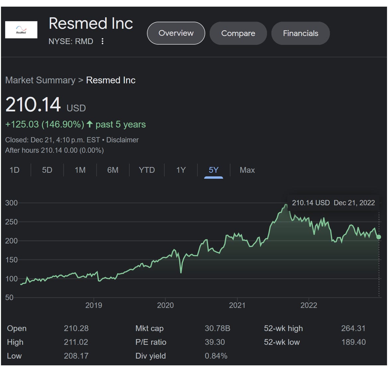Select the Overview tab

tap(176, 33)
